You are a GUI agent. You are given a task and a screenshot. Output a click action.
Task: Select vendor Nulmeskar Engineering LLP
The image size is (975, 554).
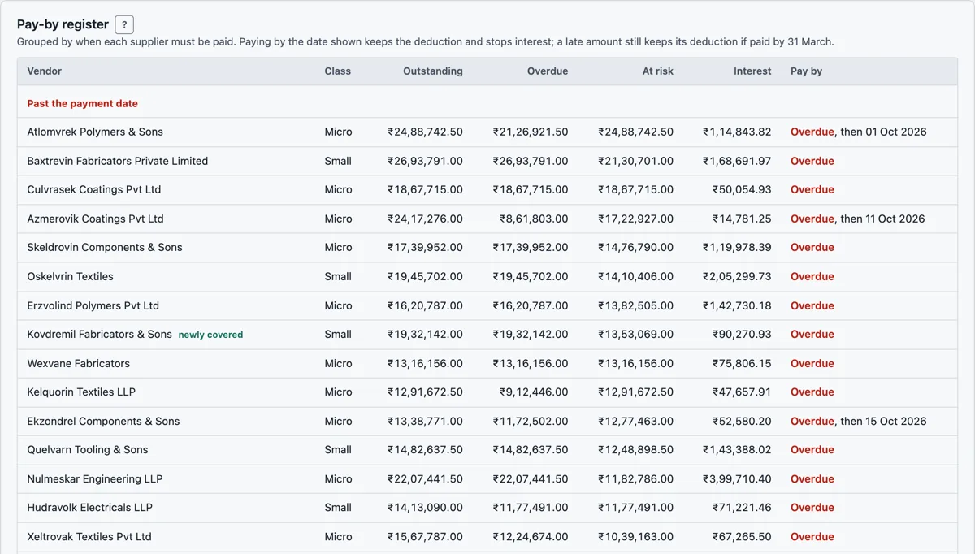95,478
